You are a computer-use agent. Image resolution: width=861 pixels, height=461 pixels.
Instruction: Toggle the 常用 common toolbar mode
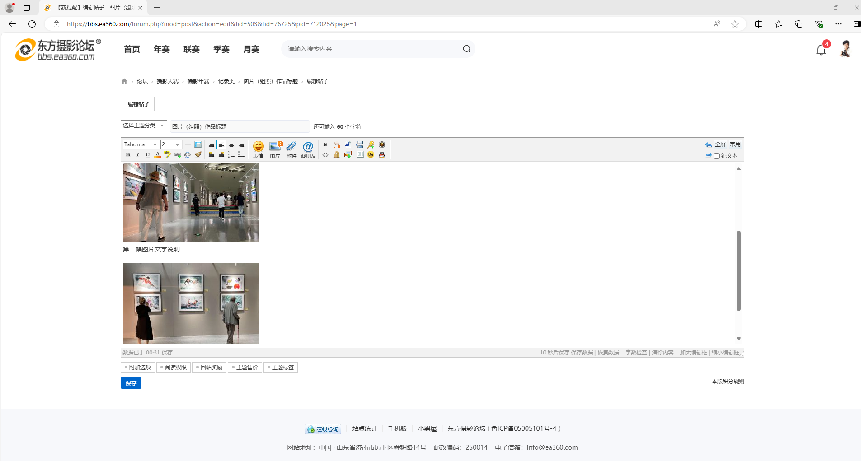coord(735,144)
